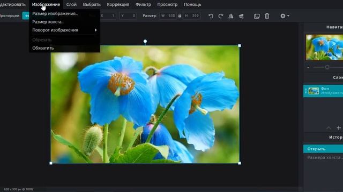343x192 pixels.
Task: Adjust the navigator zoom slider knob
Action: point(327,67)
